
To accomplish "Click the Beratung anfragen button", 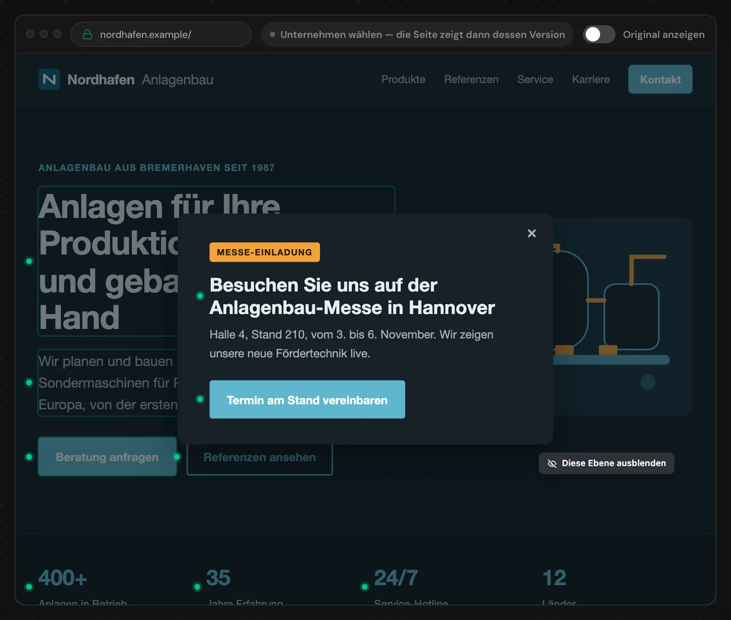I will [x=107, y=457].
